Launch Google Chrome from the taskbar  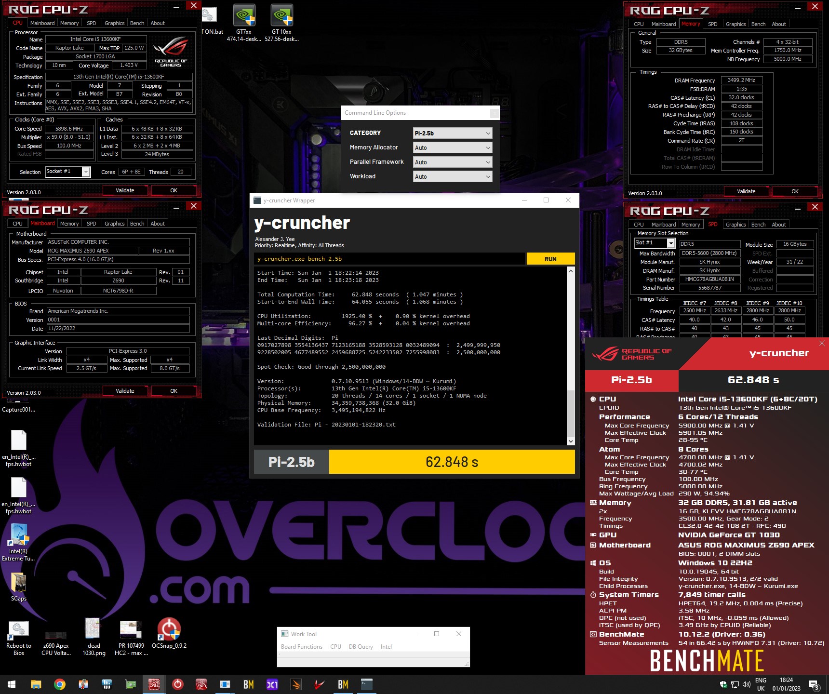pos(60,684)
